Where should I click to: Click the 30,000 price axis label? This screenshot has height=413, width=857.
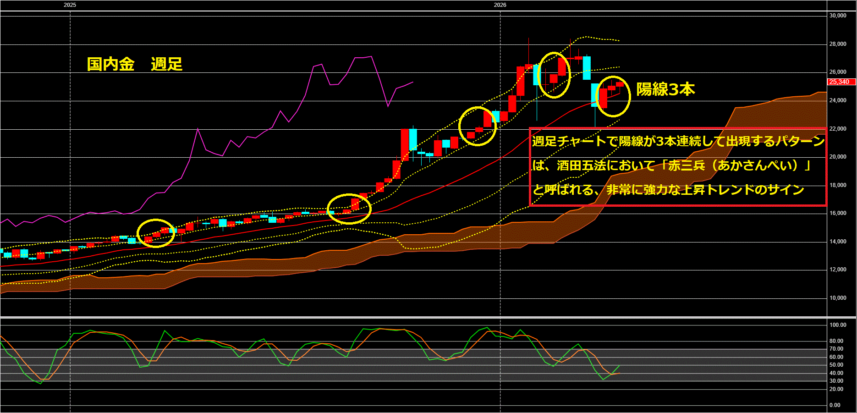pyautogui.click(x=837, y=16)
